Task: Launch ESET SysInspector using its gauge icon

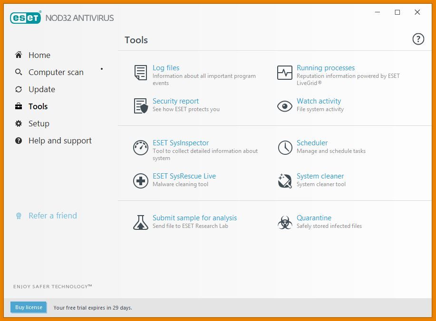Action: click(141, 148)
